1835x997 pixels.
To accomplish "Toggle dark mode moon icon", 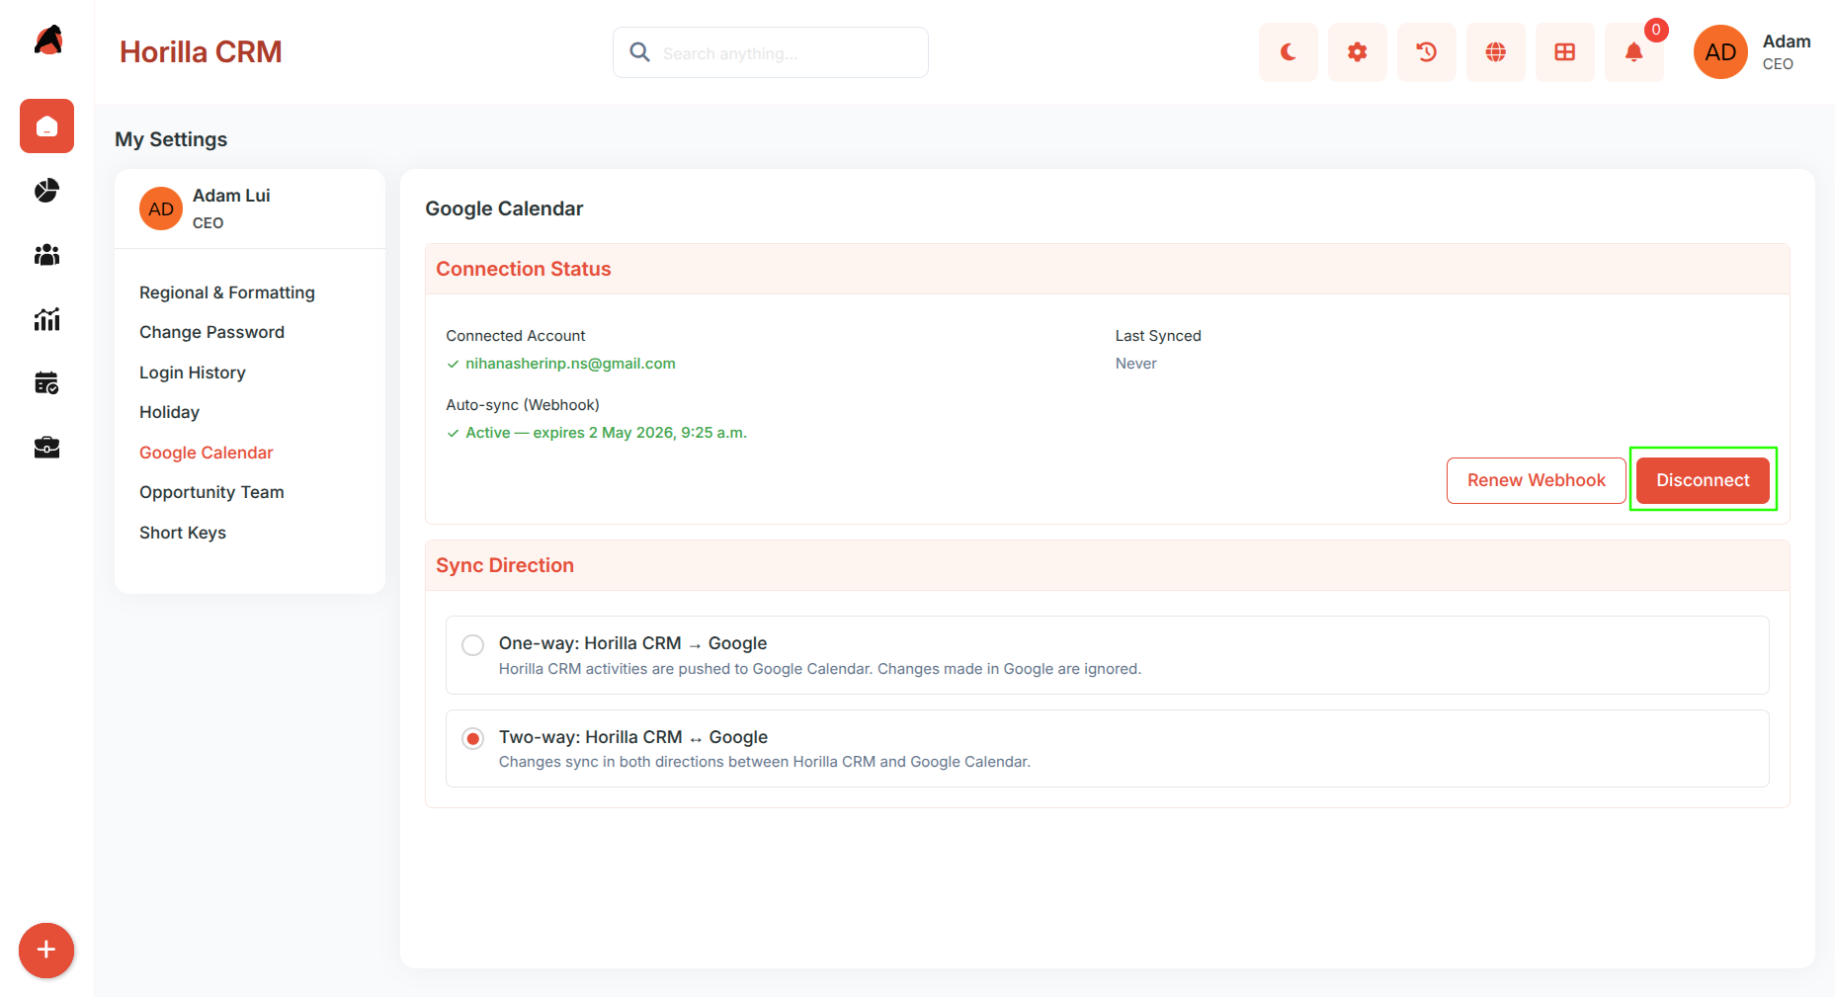I will click(1289, 52).
